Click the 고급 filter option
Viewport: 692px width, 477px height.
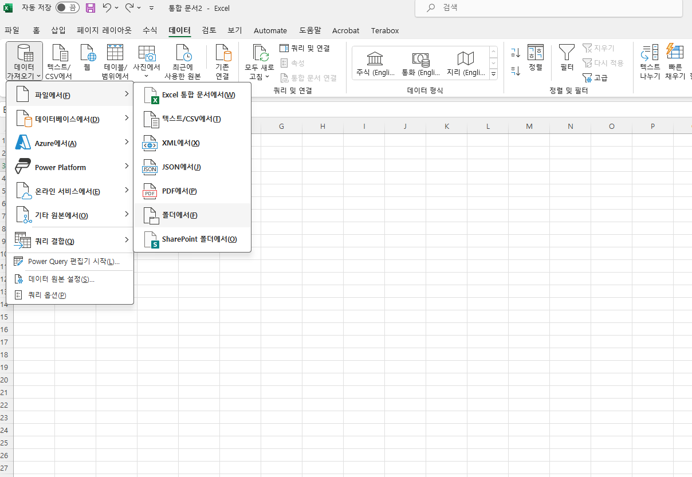(x=595, y=78)
